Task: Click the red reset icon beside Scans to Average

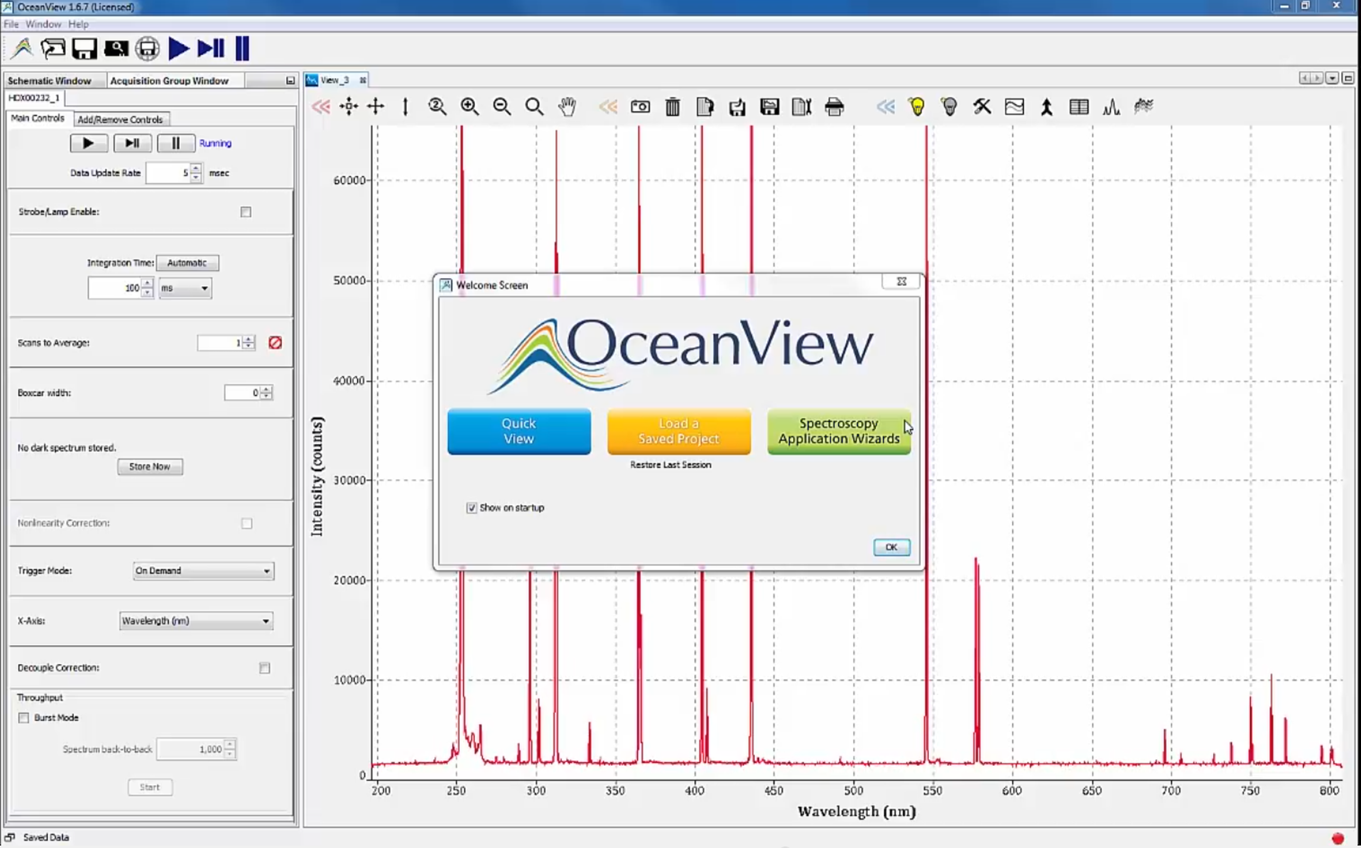Action: [x=275, y=343]
